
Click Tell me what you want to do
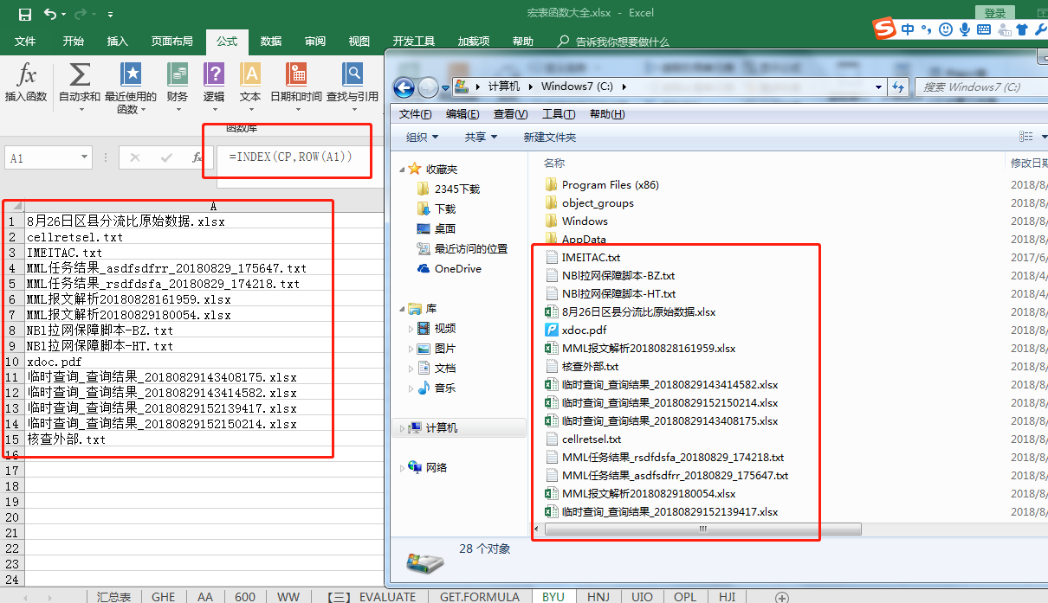click(x=614, y=42)
